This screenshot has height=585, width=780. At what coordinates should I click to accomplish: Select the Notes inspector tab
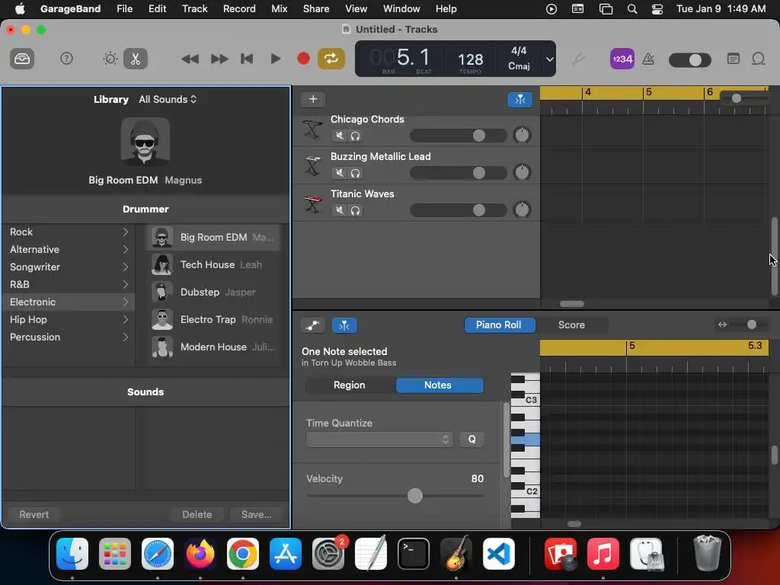[x=438, y=385]
